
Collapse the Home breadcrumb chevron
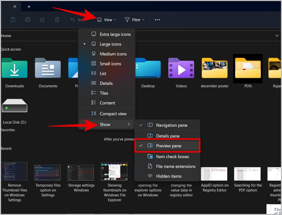277,35
